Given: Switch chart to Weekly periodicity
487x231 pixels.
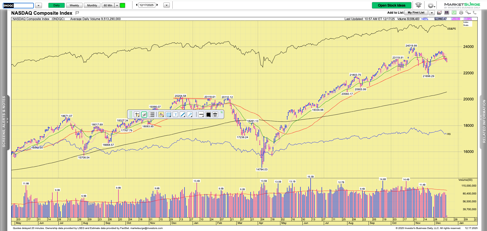Looking at the screenshot, I should [x=74, y=5].
